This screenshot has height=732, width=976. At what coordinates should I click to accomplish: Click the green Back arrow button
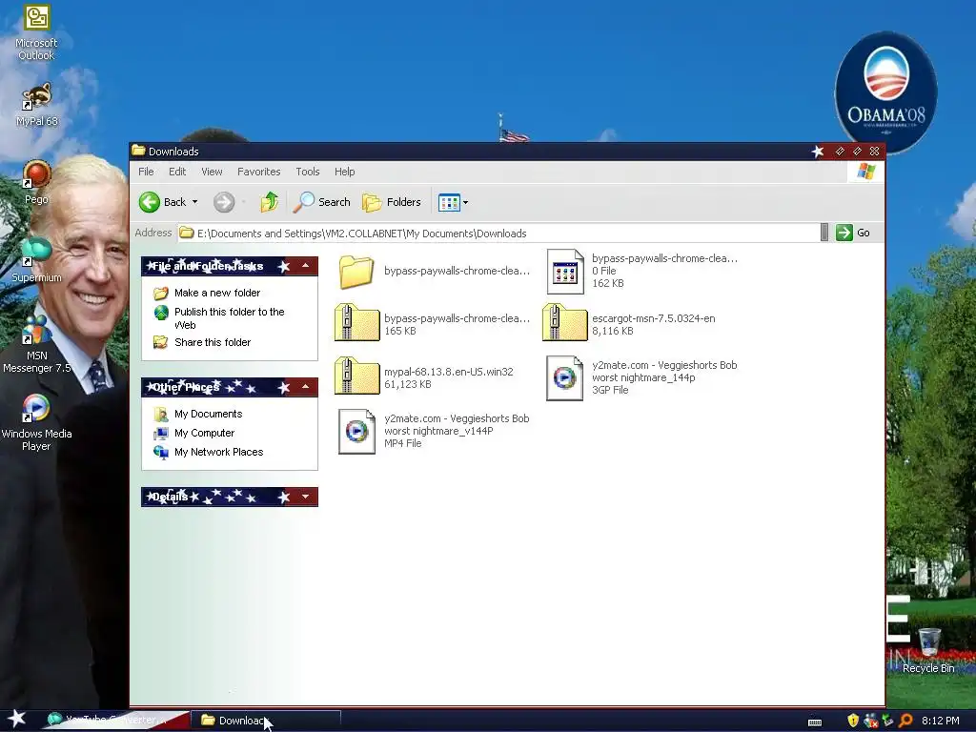point(150,202)
